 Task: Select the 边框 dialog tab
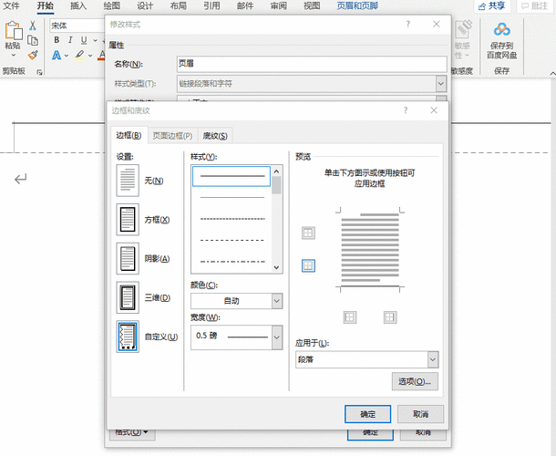129,135
